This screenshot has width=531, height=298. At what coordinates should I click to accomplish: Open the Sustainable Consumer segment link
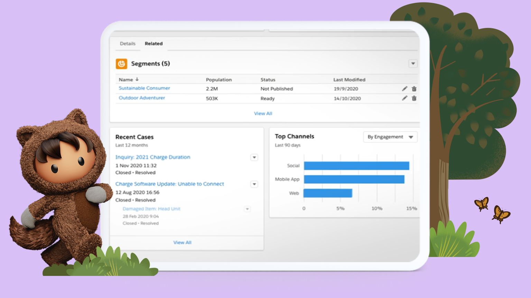[145, 88]
